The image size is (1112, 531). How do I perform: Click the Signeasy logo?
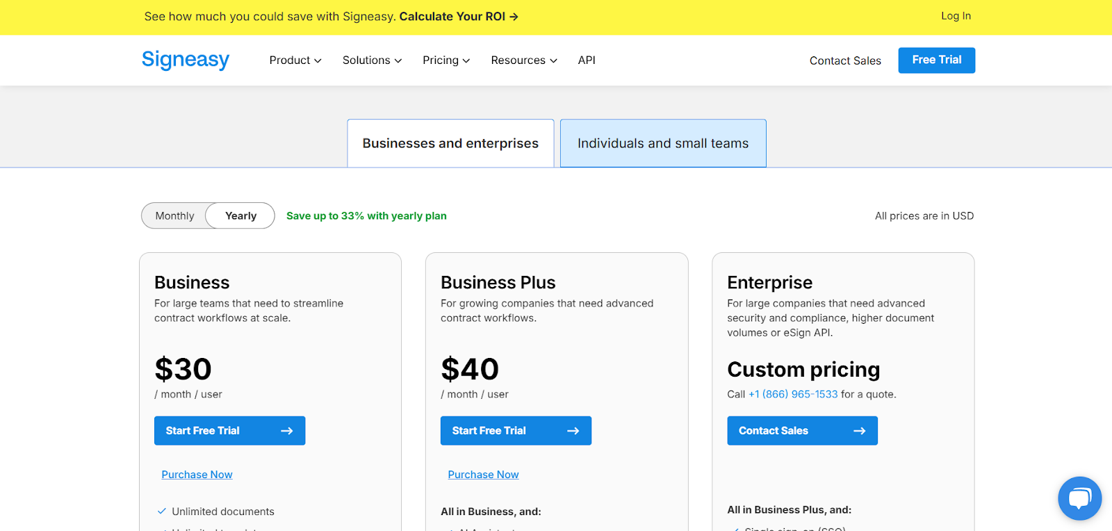[x=186, y=60]
